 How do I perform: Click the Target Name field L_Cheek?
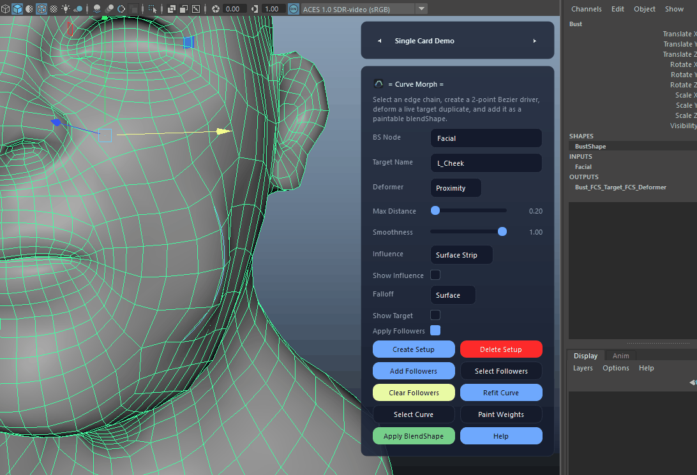tap(486, 163)
